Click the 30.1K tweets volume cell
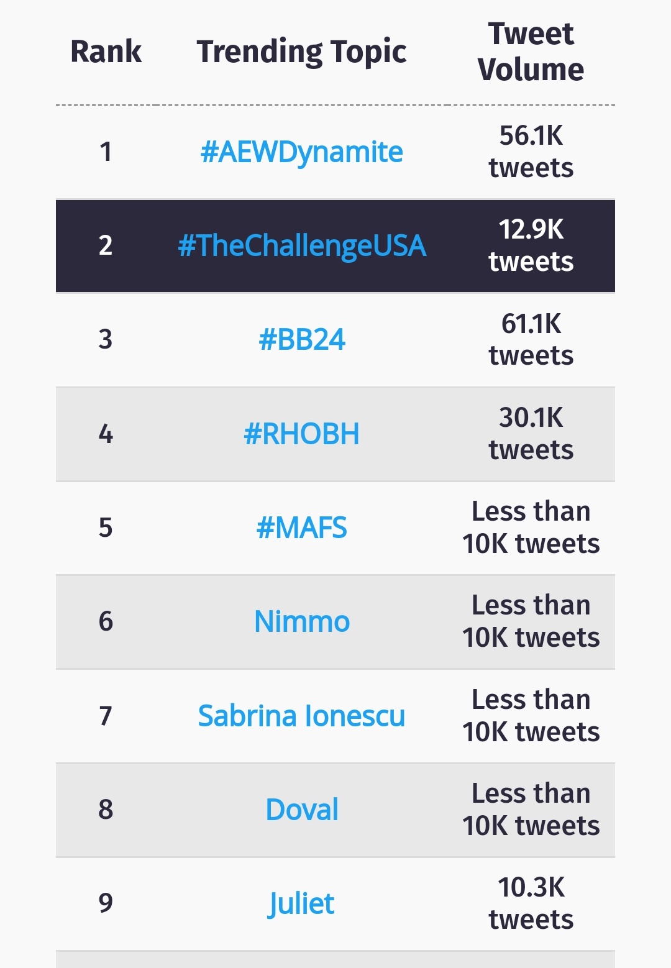Screen dimensions: 671x968 (531, 434)
